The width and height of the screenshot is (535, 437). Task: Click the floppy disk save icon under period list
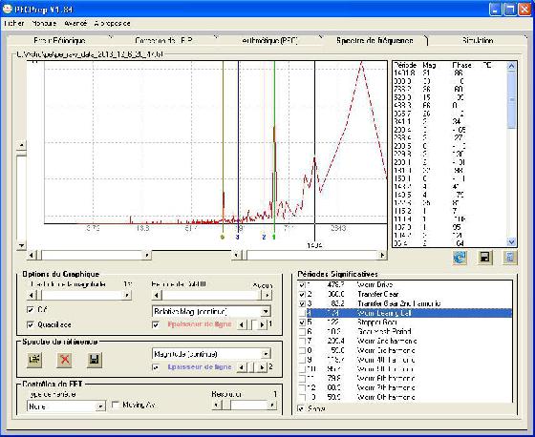(484, 258)
